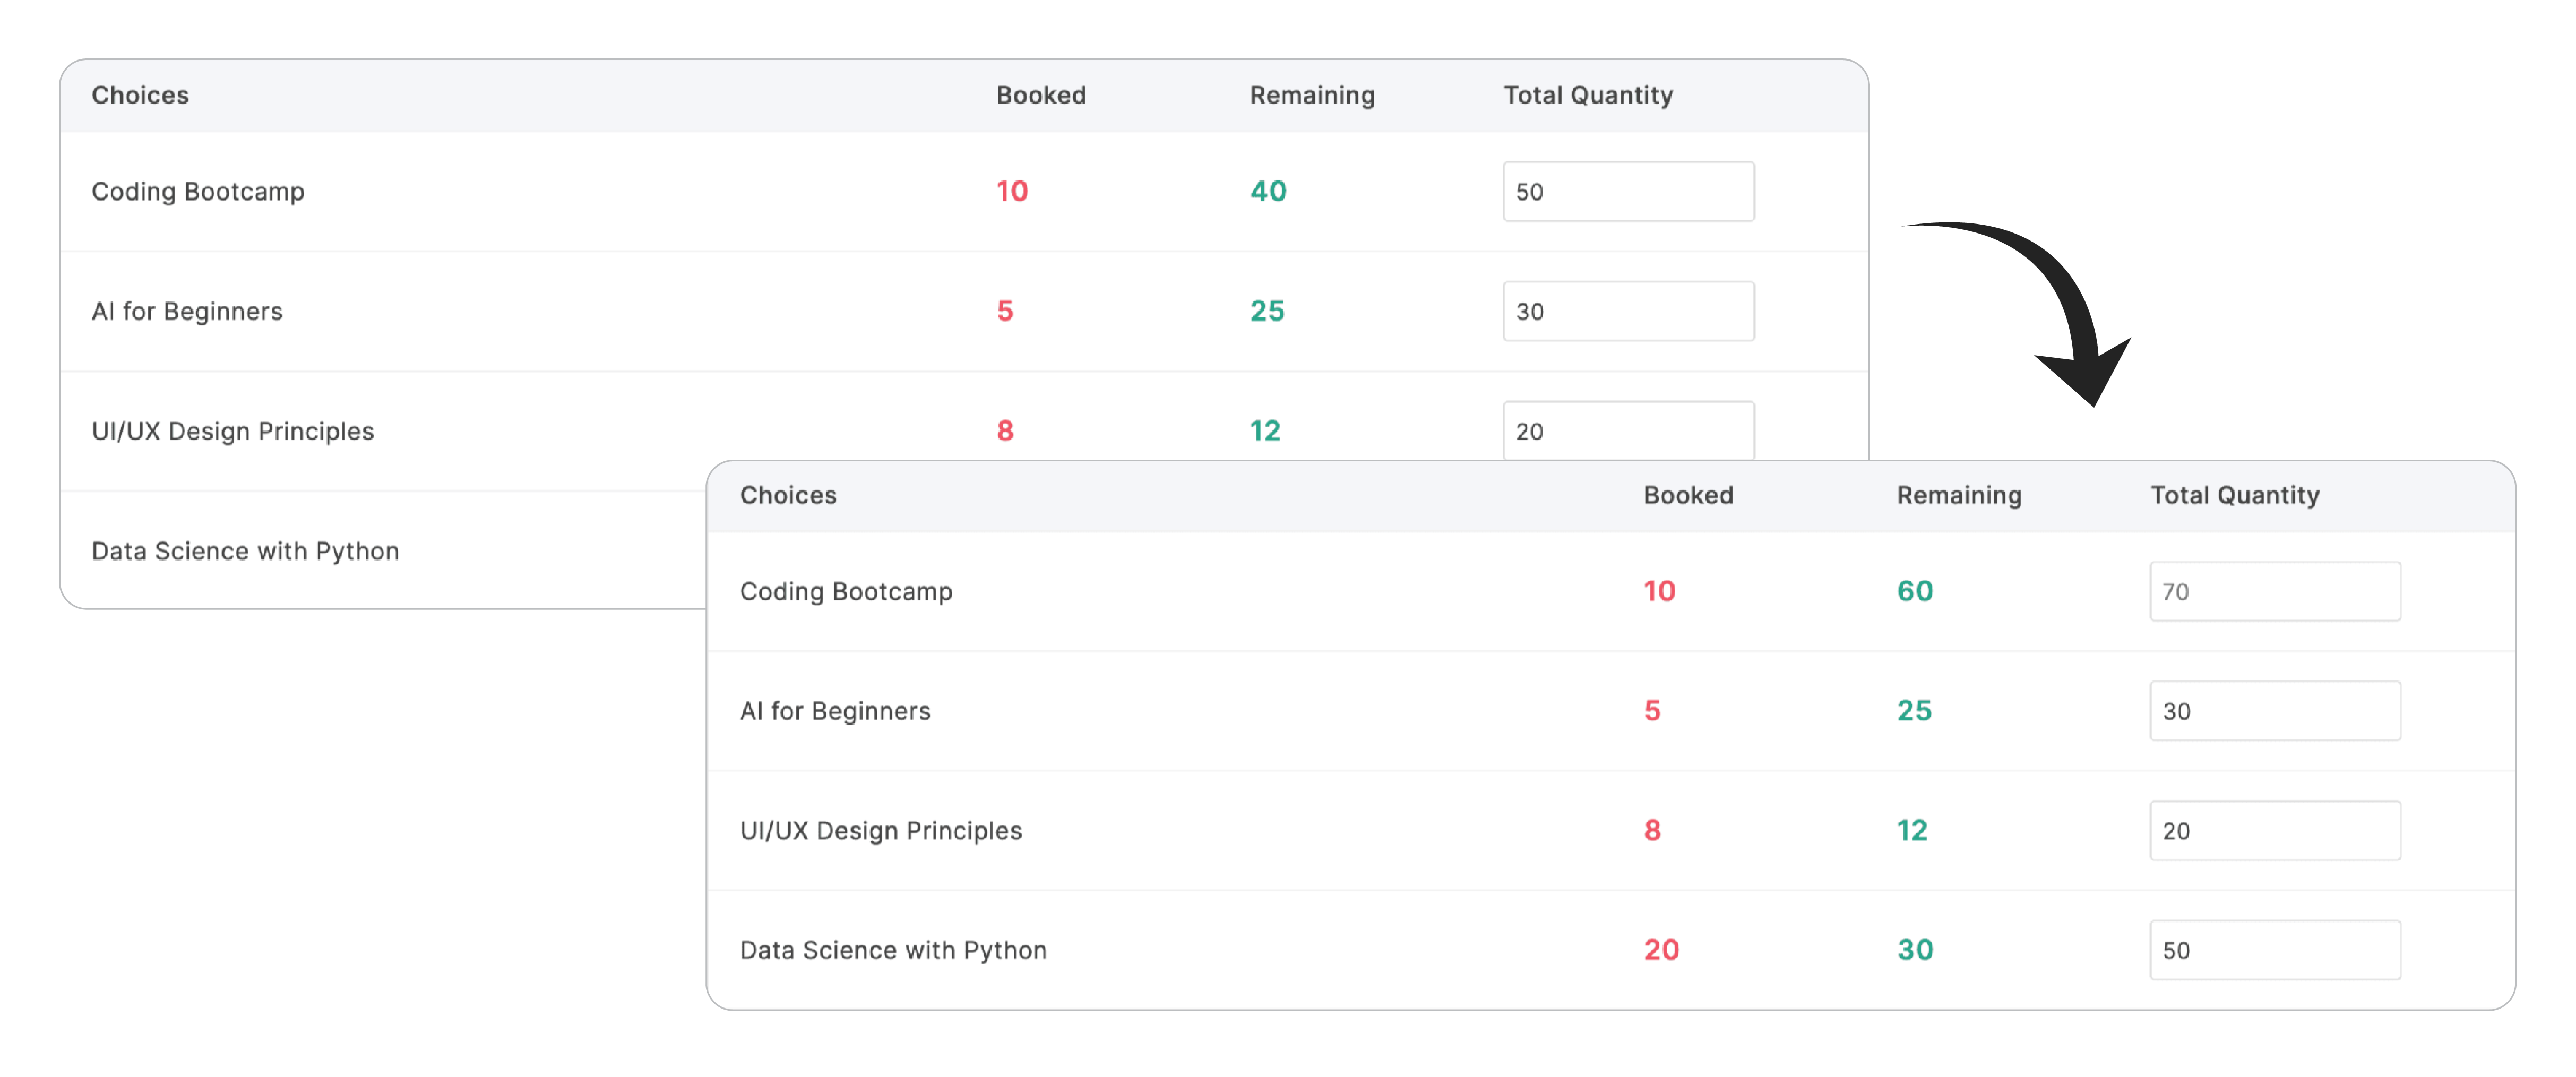Click Total Quantity header in front table
Screen dimensions: 2576x1077
coord(2234,495)
